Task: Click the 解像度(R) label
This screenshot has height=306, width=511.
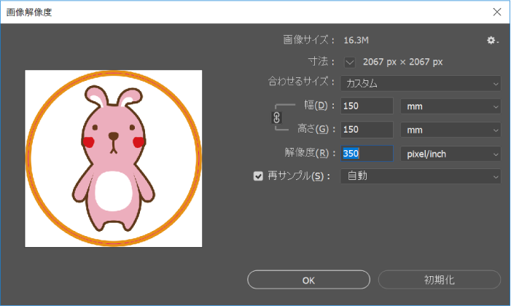Action: (310, 153)
